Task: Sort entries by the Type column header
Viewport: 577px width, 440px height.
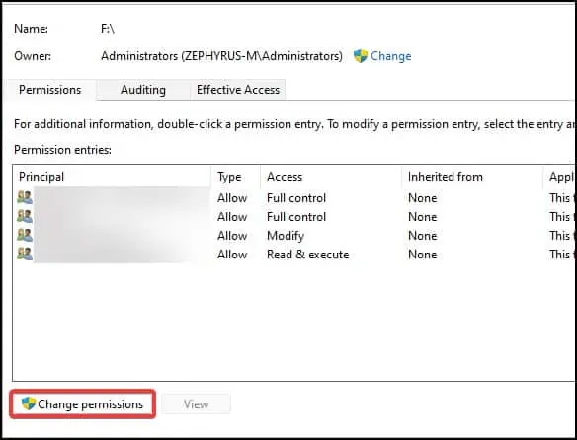Action: pyautogui.click(x=235, y=177)
